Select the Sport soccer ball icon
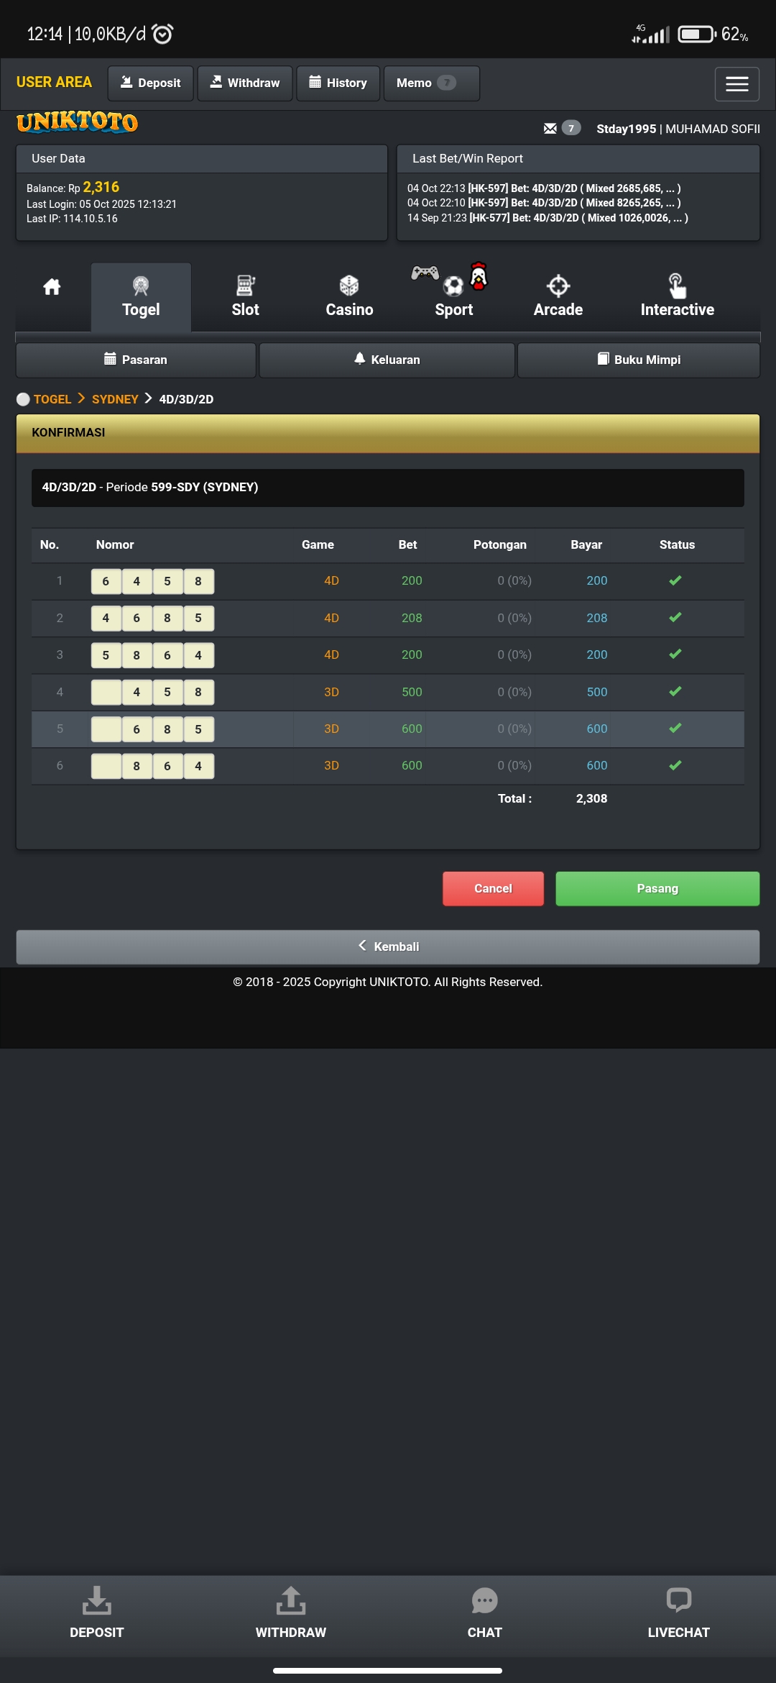The image size is (776, 1683). tap(453, 286)
